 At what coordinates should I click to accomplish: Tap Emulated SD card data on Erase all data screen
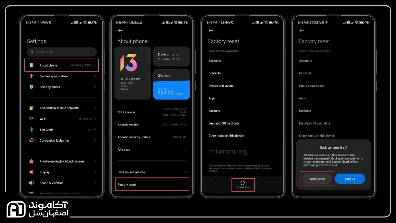(224, 123)
